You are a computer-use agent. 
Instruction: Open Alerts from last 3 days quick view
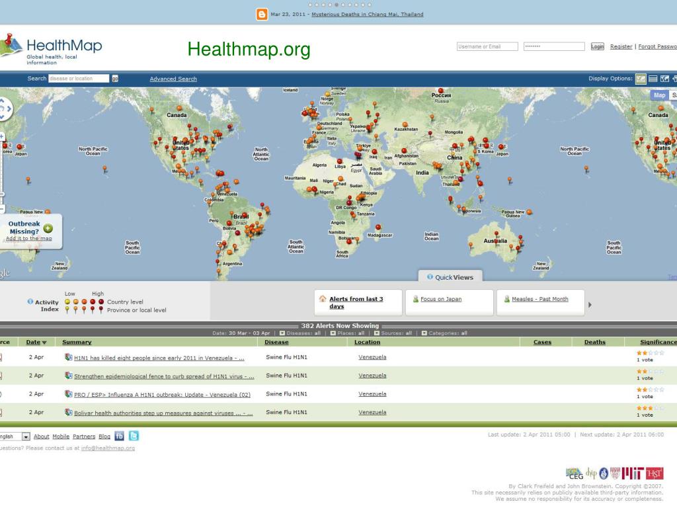click(356, 302)
